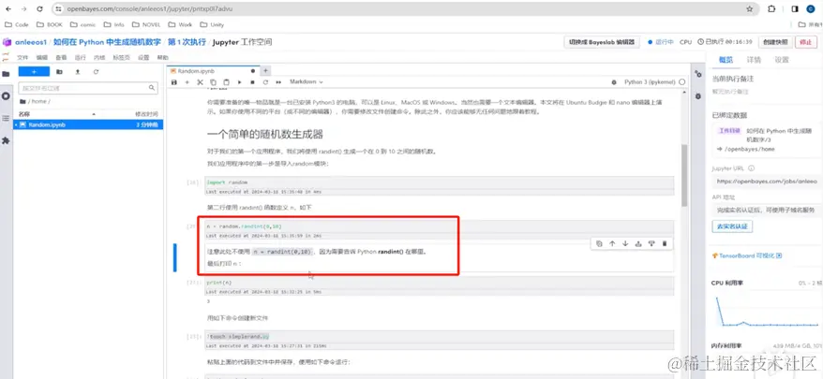Screen dimensions: 823x379
Task: Open the 如何在 Python 中生成随机数字 breadcrumb link
Action: 107,42
